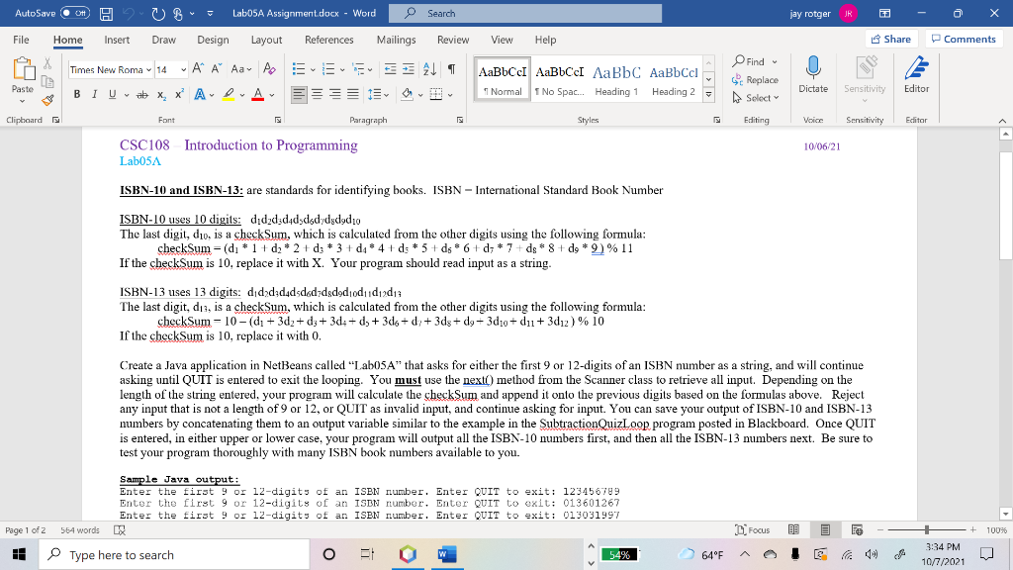Switch to the Insert tab
This screenshot has height=570, width=1013.
(117, 40)
